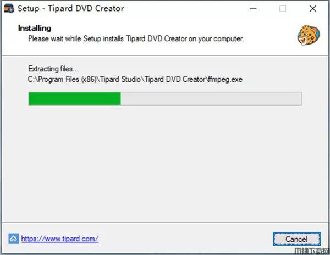Minimize the Setup window
Viewport: 330px width, 255px height.
(253, 9)
